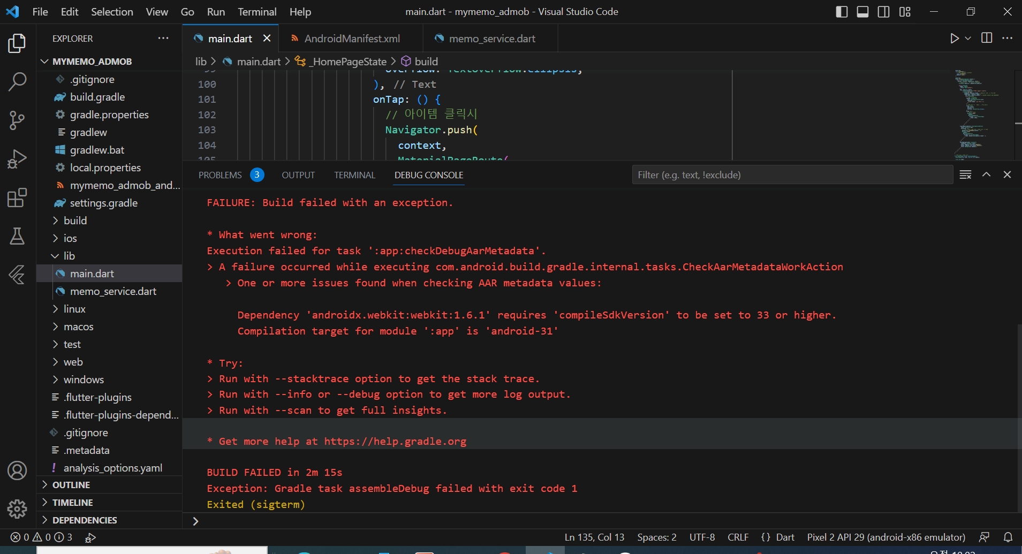1022x554 pixels.
Task: Open the help.gradle.org link
Action: coord(395,442)
